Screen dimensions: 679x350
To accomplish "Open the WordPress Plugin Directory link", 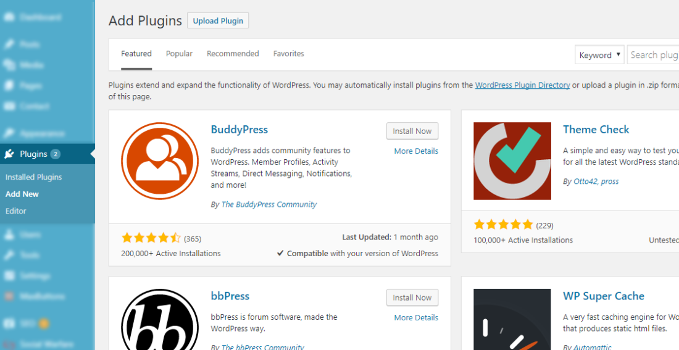I will 522,85.
